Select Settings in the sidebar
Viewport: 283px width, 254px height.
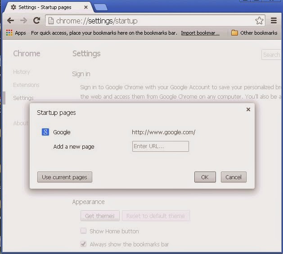[23, 98]
